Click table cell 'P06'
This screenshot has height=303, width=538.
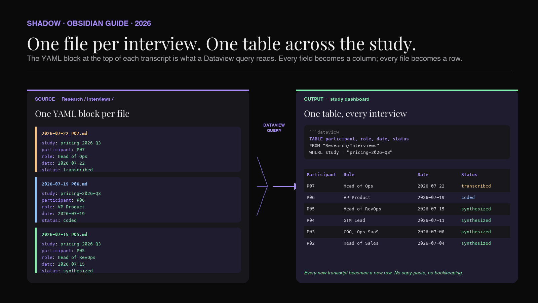[311, 198]
